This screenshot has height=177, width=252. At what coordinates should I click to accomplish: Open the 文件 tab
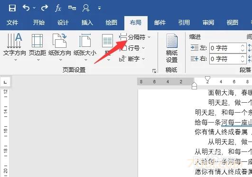click(x=12, y=23)
